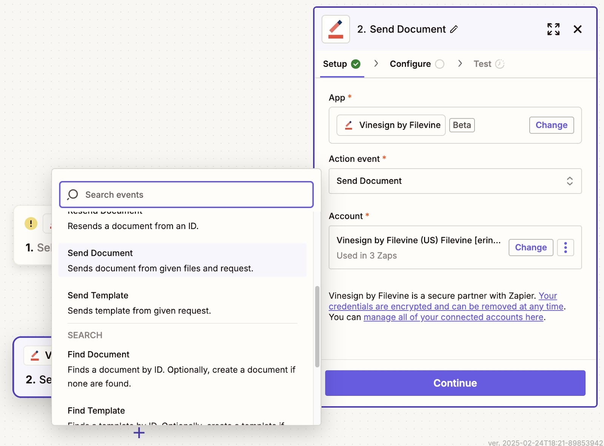Click the search magnifier icon
604x446 pixels.
tap(72, 195)
